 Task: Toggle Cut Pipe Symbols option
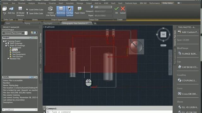point(70,11)
